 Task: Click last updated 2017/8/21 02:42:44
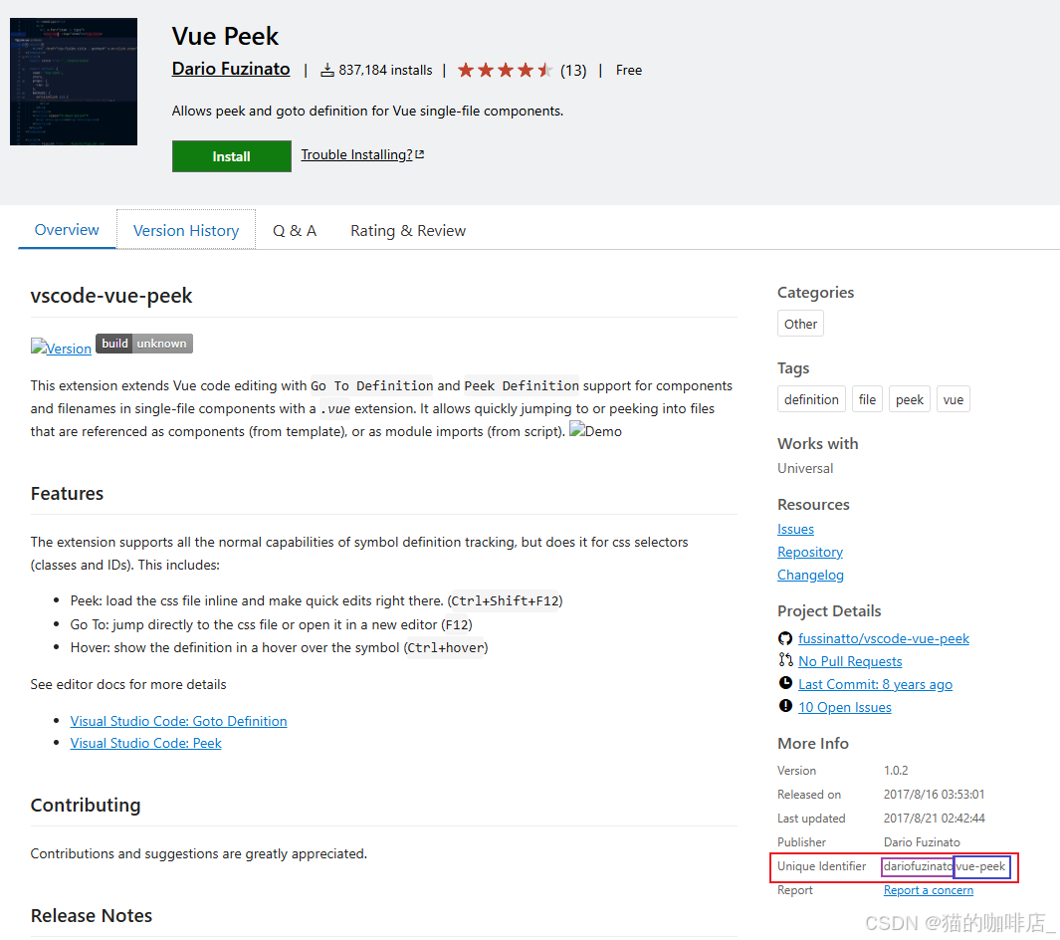[x=934, y=819]
